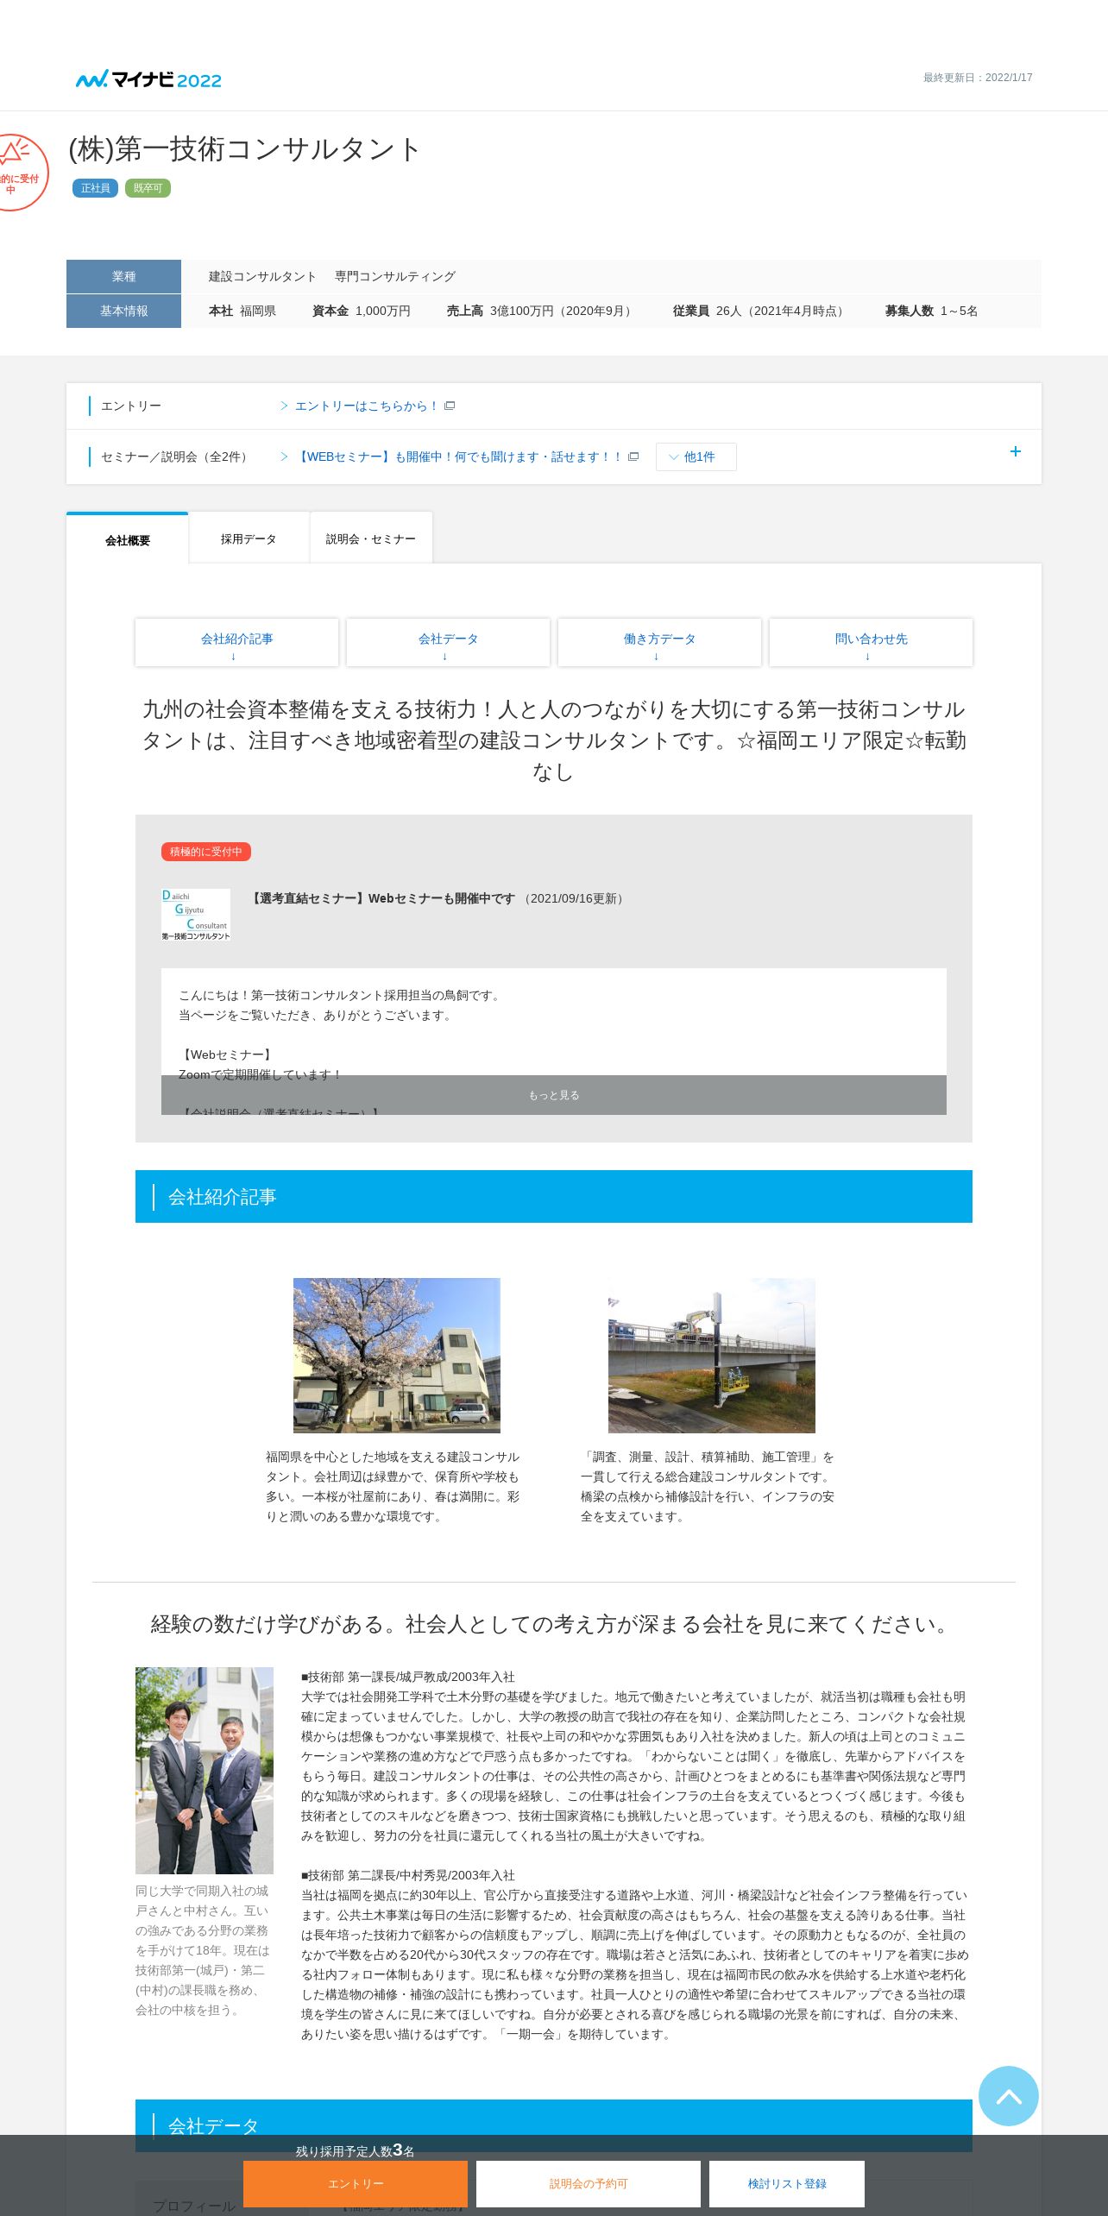Expand the seminar section plus icon
Viewport: 1108px width, 2216px height.
click(x=1016, y=451)
